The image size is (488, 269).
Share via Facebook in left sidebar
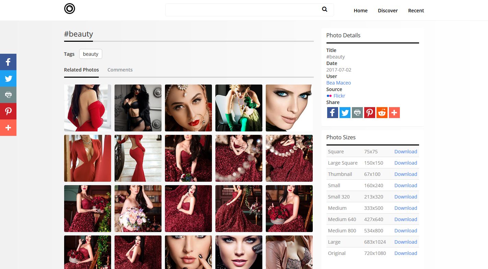8,62
